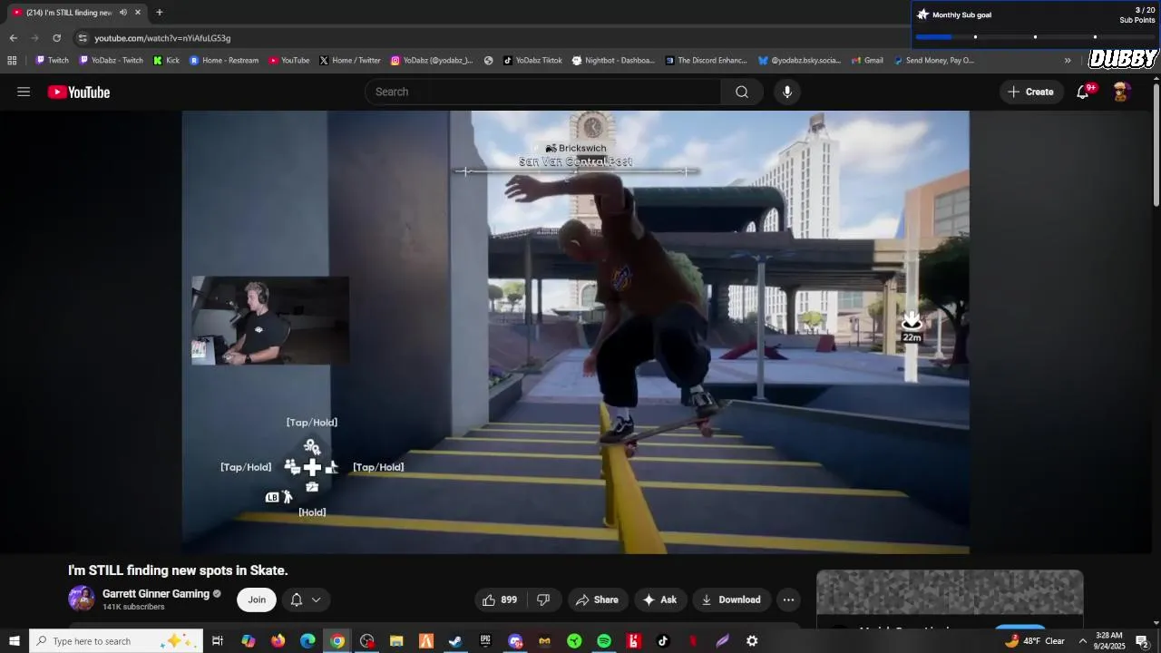
Task: Click the search magnifier button
Action: [x=742, y=92]
